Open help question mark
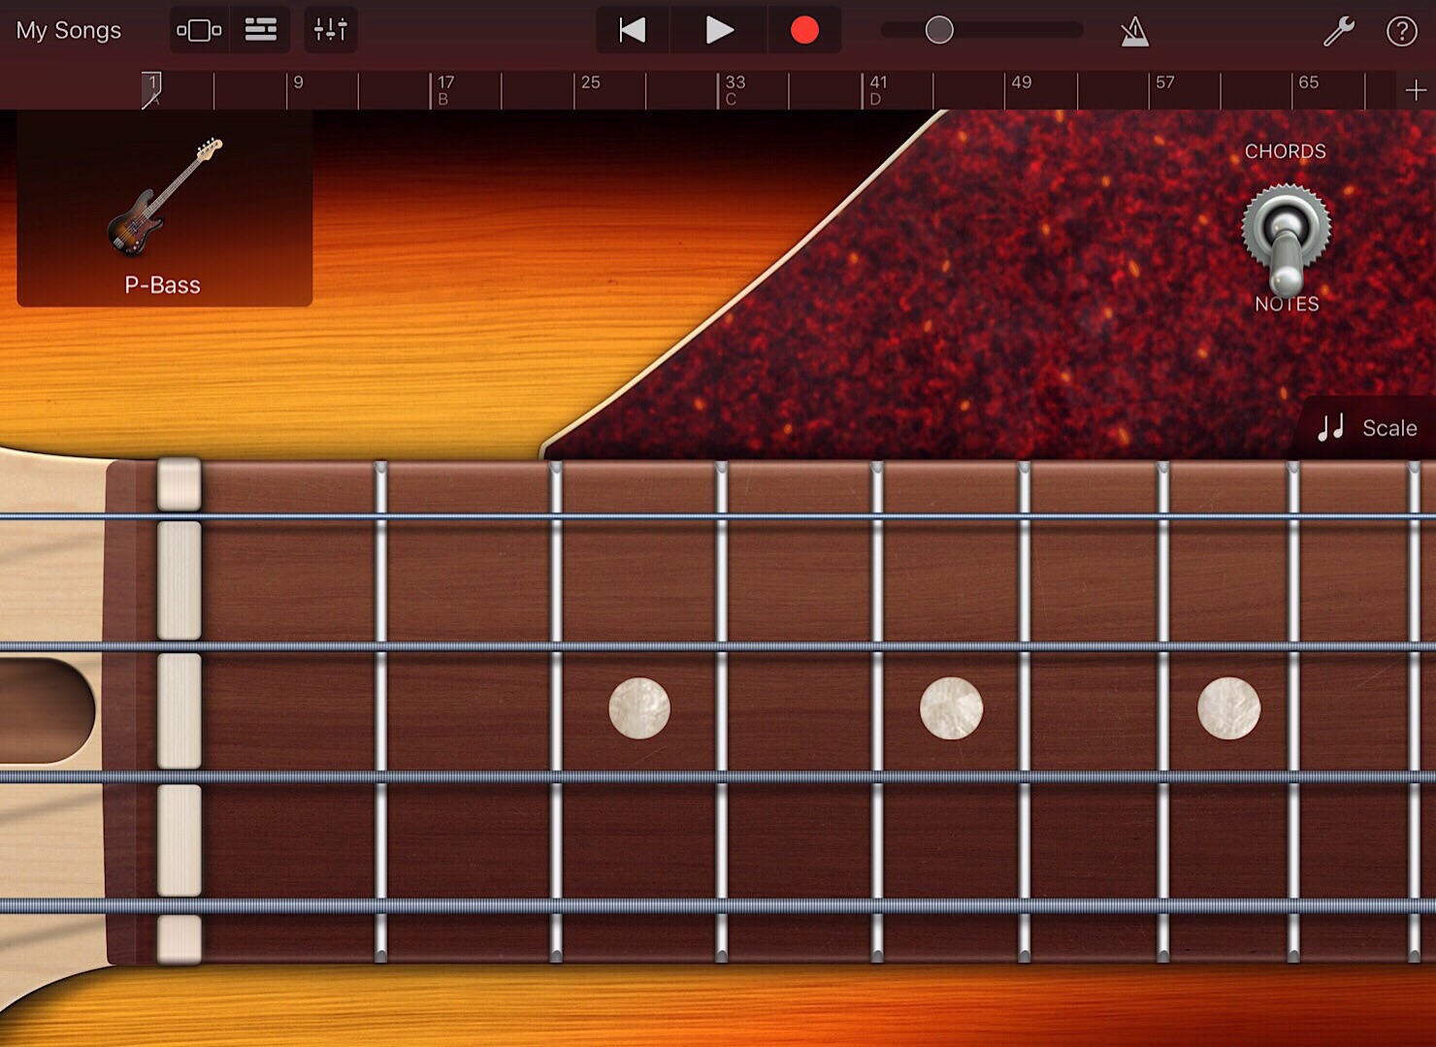The width and height of the screenshot is (1436, 1047). (1401, 31)
